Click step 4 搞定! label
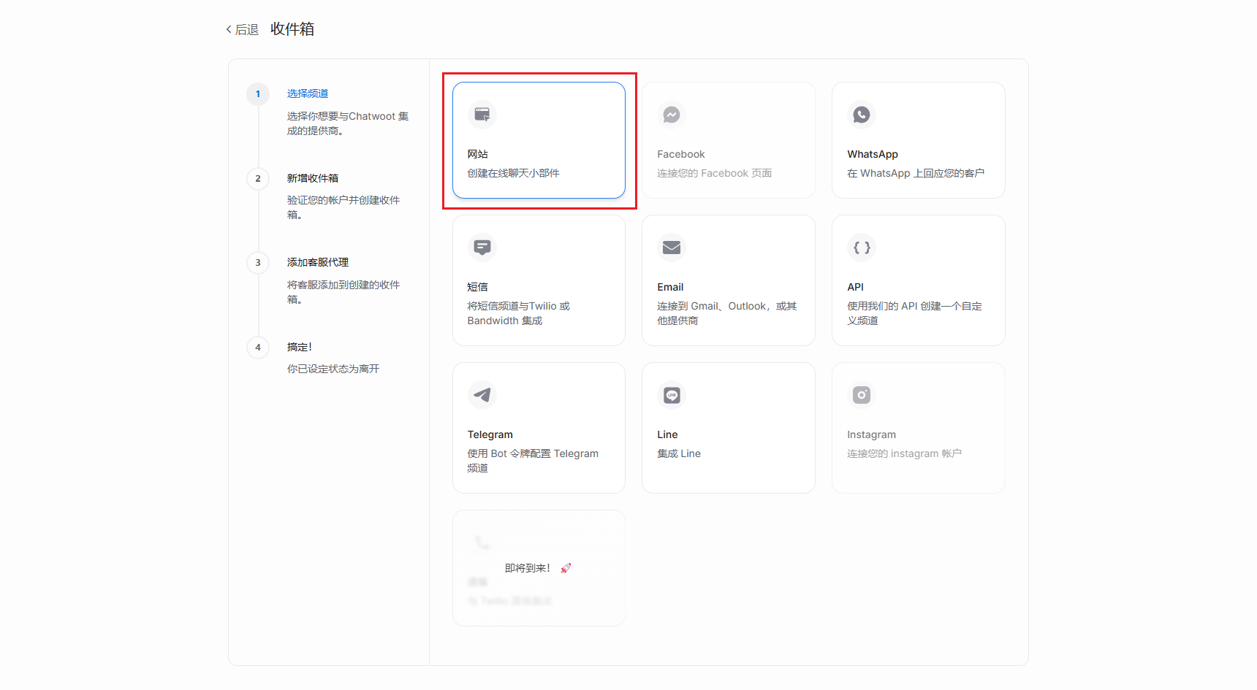 tap(300, 347)
